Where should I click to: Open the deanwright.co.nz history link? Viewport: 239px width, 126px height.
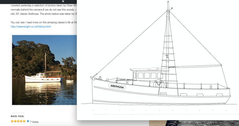[x=31, y=27]
